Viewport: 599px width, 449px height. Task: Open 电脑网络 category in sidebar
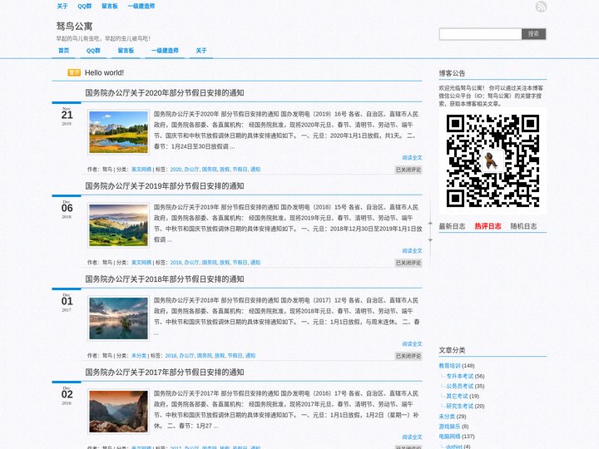pyautogui.click(x=449, y=437)
